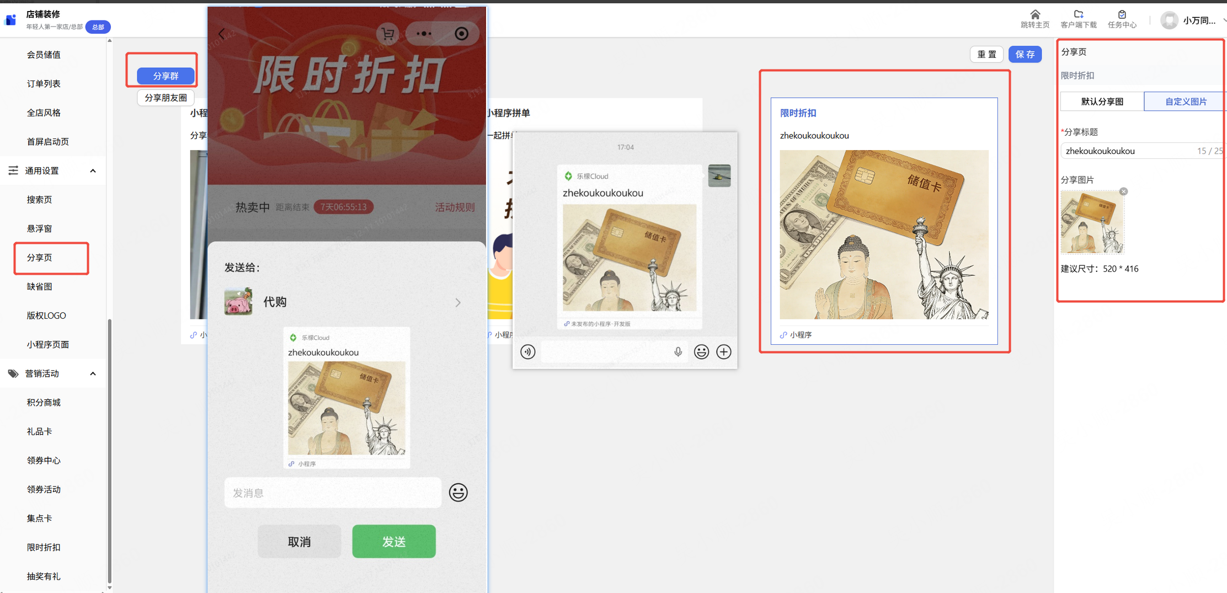
Task: Open 缺省图 in sidebar
Action: click(39, 286)
